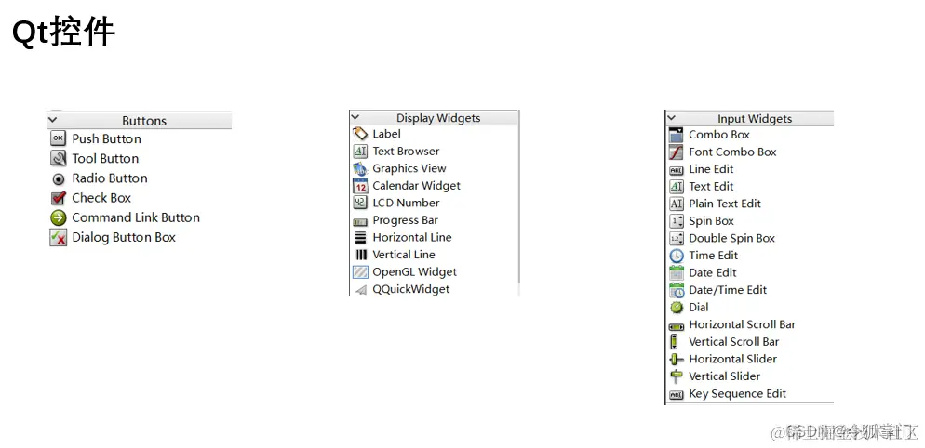Select the Radio Button label text
Image resolution: width=925 pixels, height=448 pixels.
pos(110,178)
